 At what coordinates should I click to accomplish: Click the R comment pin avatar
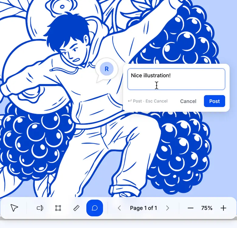pyautogui.click(x=106, y=69)
